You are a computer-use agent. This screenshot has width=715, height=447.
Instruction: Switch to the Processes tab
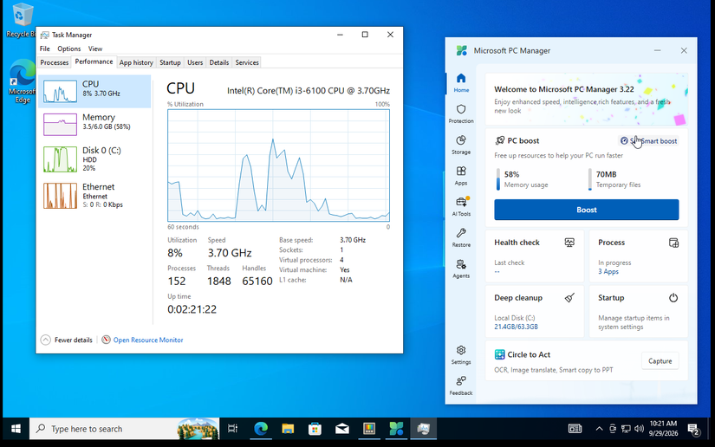pos(55,62)
